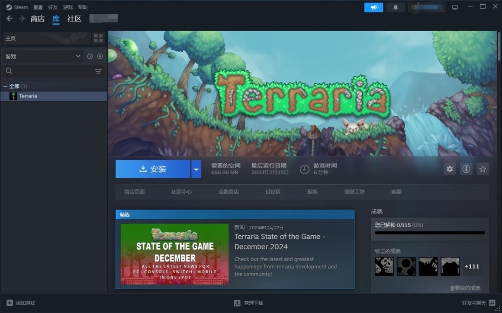Open the 游戏 menu in menu bar
Viewport: 502px width, 313px height.
[x=68, y=7]
